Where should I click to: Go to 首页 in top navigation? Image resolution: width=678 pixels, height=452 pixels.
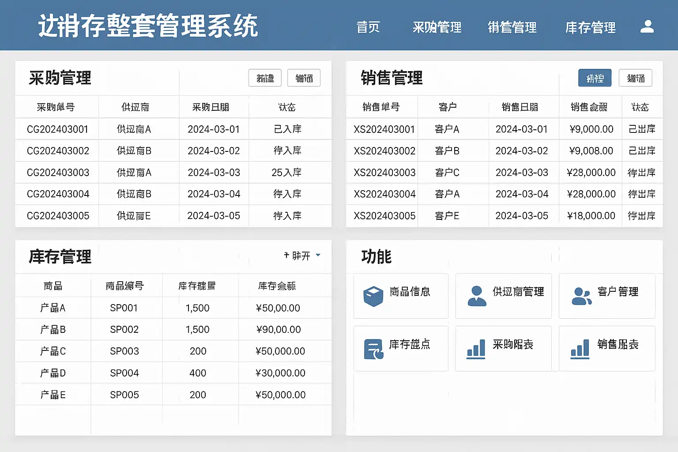pos(368,27)
